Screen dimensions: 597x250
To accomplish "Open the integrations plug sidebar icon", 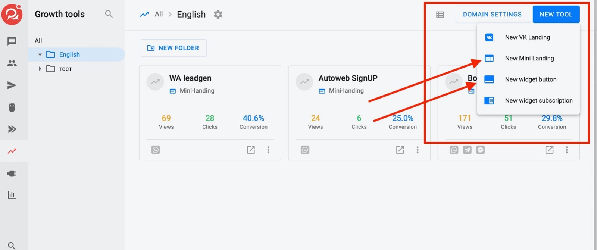I will coord(12,174).
